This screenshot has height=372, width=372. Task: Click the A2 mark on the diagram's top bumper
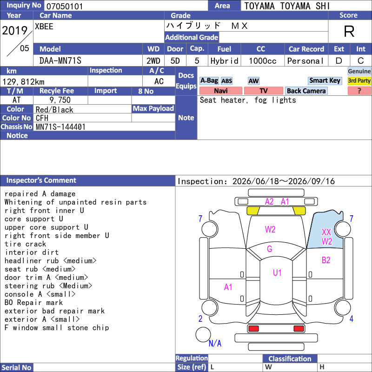click(269, 202)
